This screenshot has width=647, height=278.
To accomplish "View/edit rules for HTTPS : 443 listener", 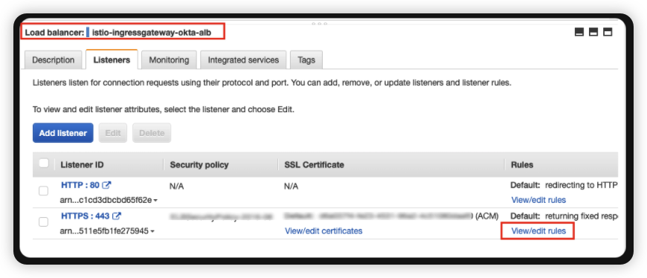I will pos(538,231).
